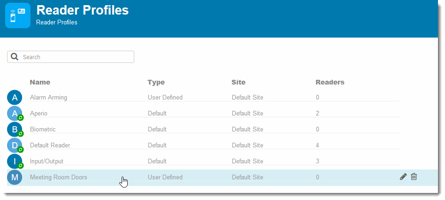
Task: Sort by the Site column header
Action: (x=238, y=82)
